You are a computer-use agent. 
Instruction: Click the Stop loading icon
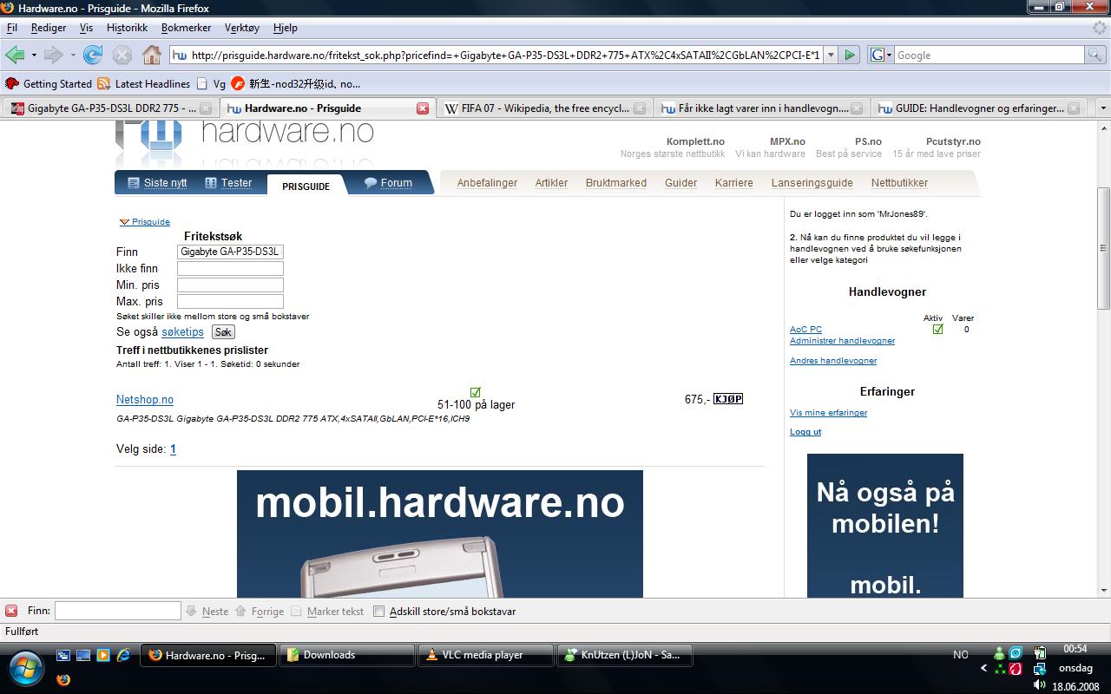tap(122, 55)
